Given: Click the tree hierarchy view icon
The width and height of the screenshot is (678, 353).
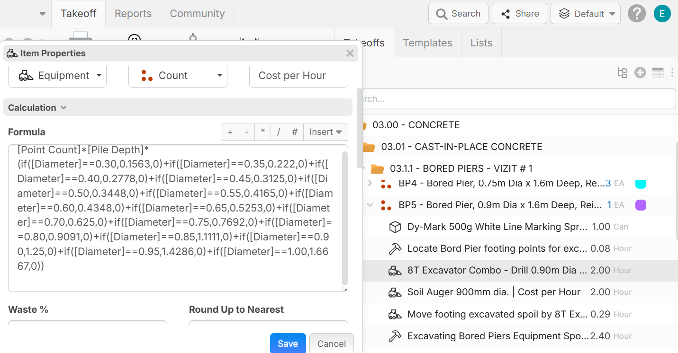Looking at the screenshot, I should (623, 73).
